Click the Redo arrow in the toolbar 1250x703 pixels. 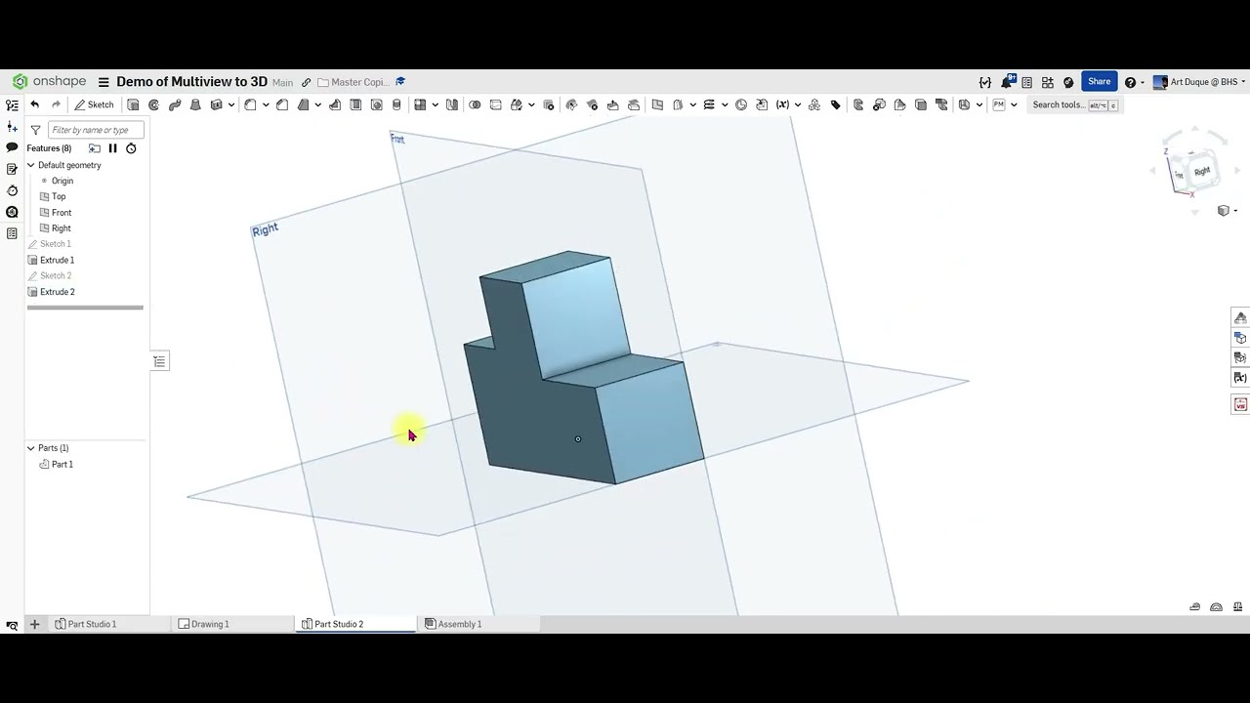(56, 104)
